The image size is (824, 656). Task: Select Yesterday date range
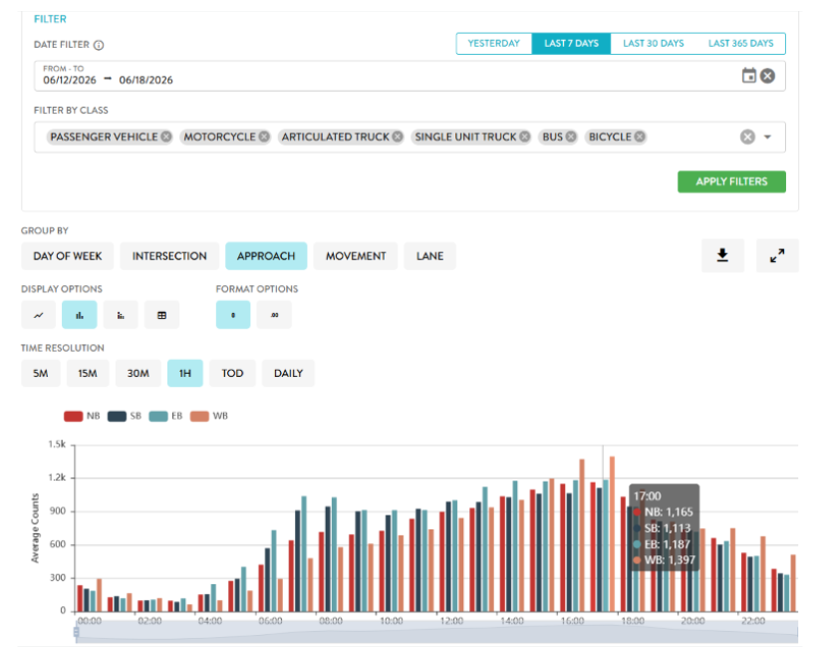pyautogui.click(x=494, y=43)
